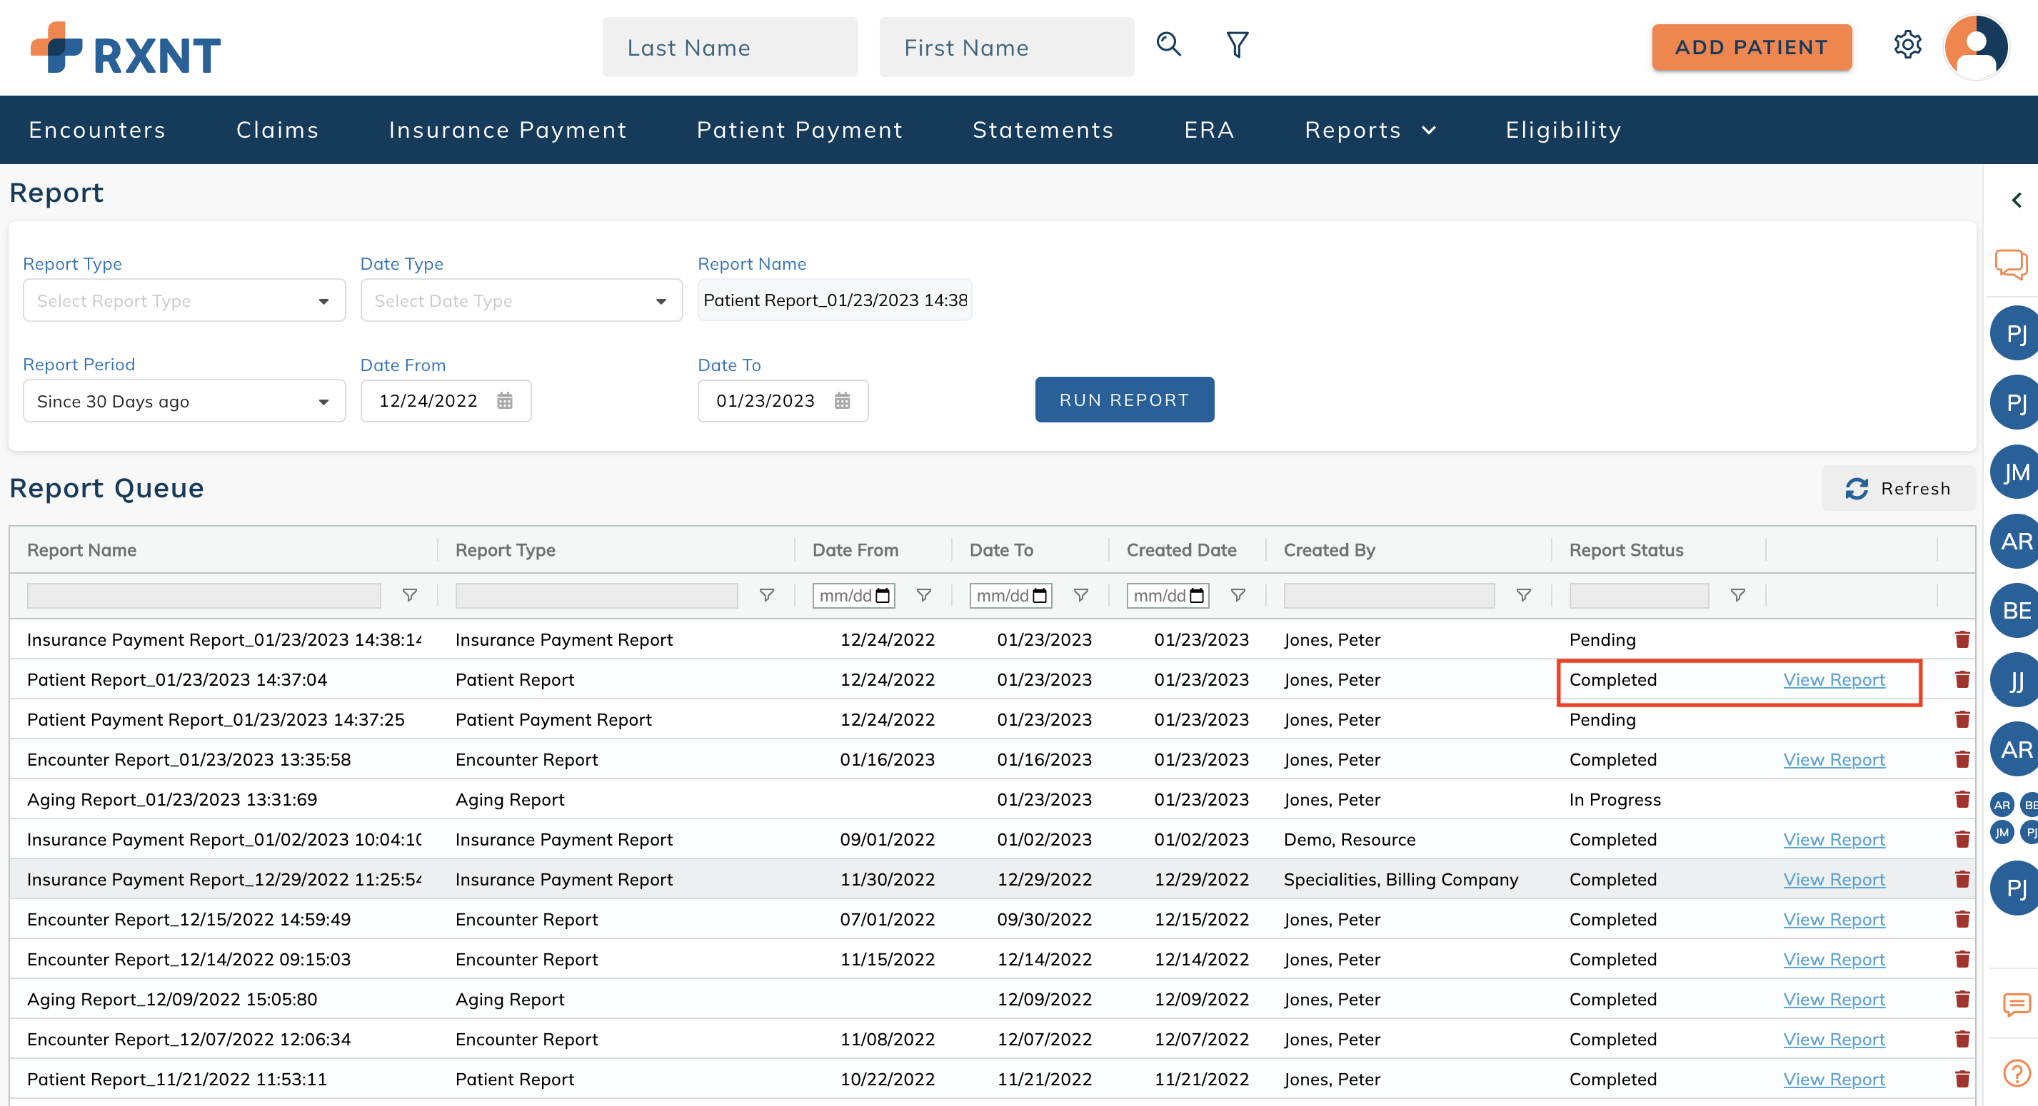This screenshot has width=2038, height=1106.
Task: Open the user profile avatar
Action: [1977, 46]
